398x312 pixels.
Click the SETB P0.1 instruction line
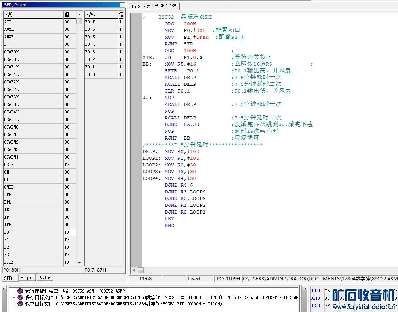coord(182,71)
